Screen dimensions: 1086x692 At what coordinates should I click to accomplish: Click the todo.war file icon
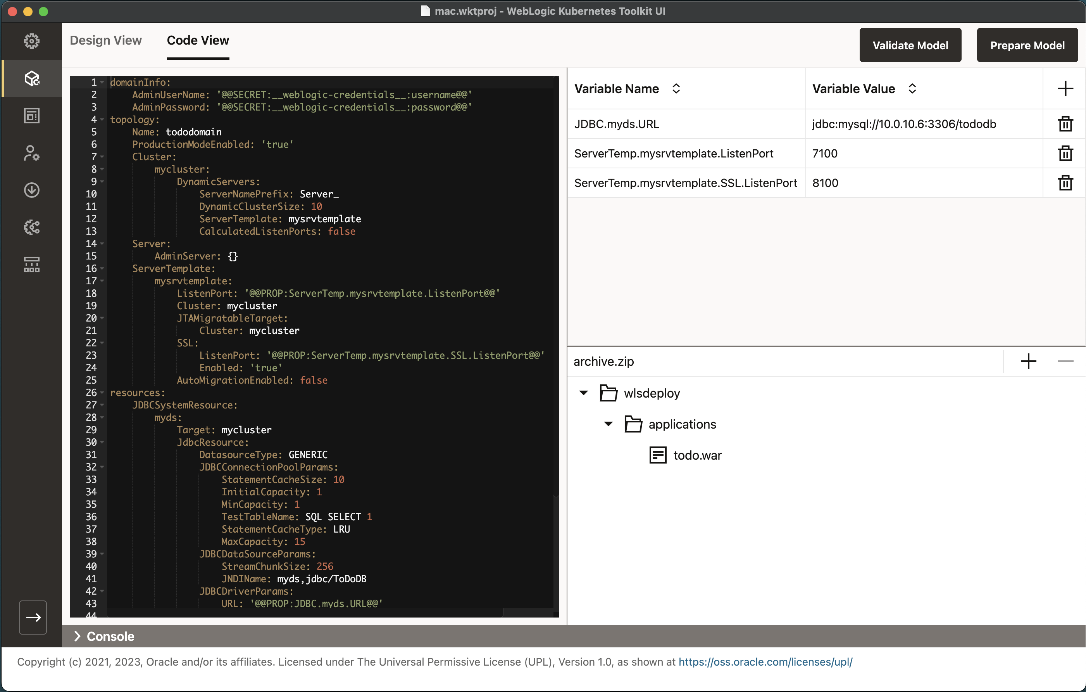pos(658,455)
